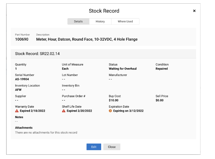Open the History tab
The width and height of the screenshot is (215, 159).
point(100,22)
